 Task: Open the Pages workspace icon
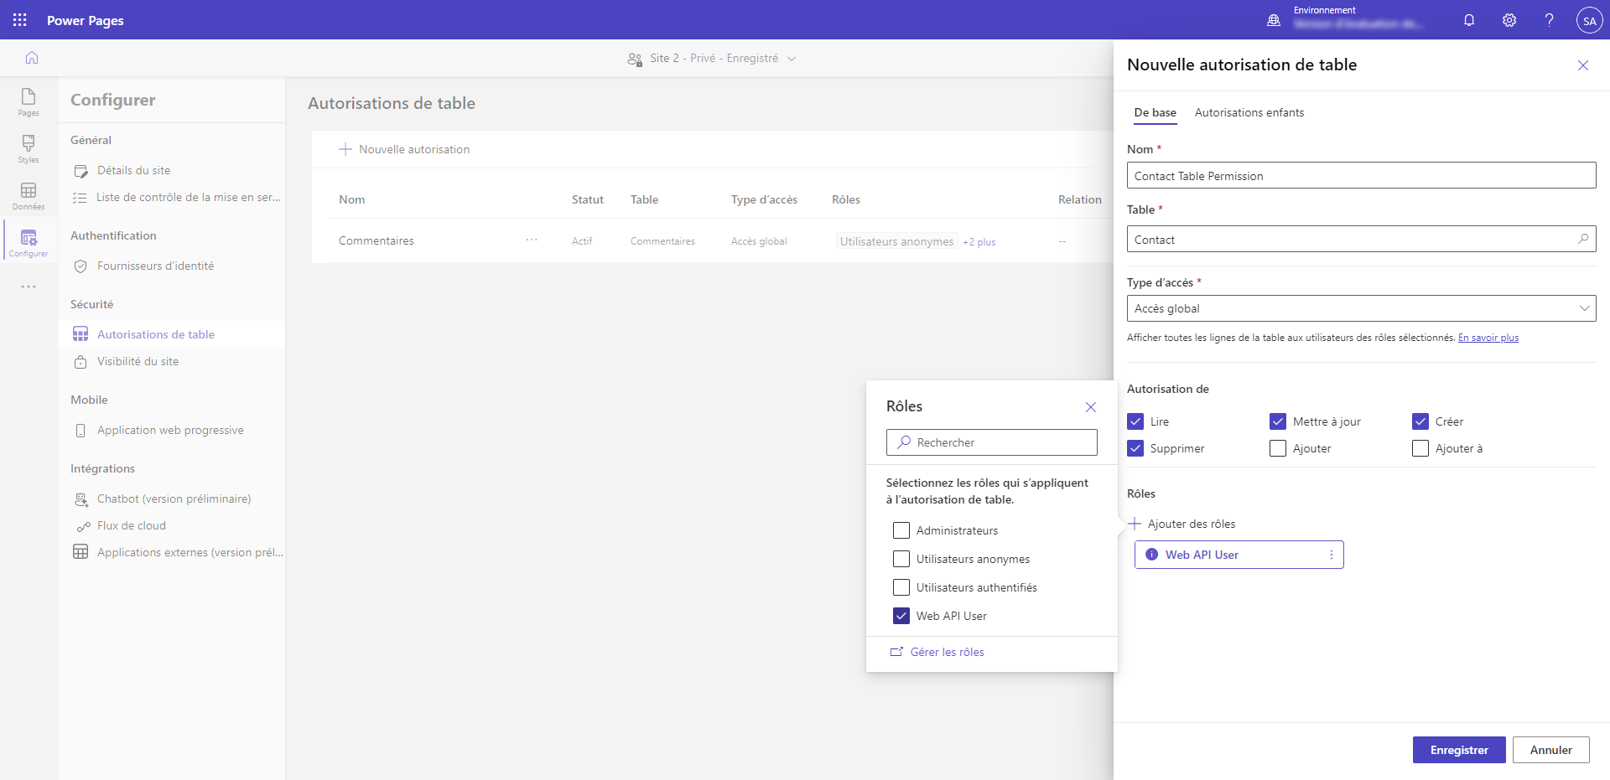[x=29, y=102]
